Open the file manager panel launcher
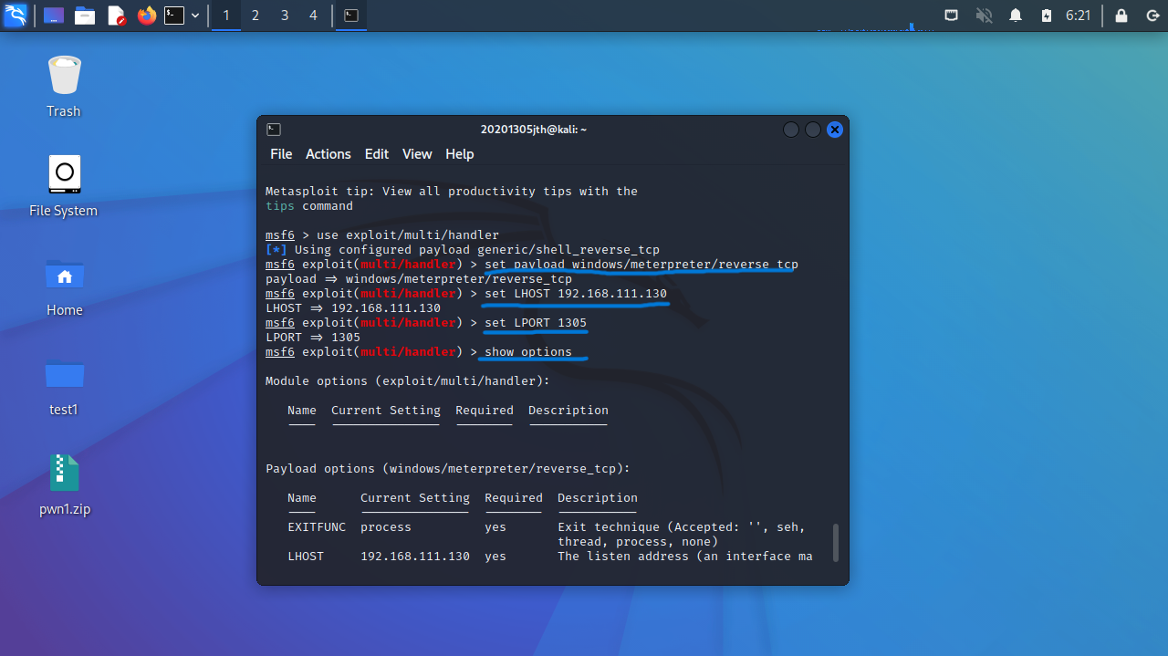Screen dimensions: 1168x656 85,16
